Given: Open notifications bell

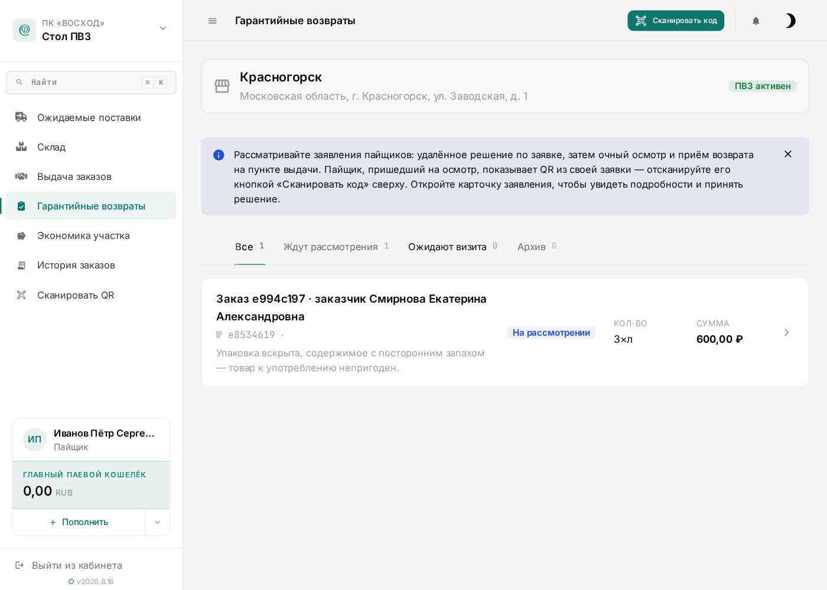Looking at the screenshot, I should [756, 21].
